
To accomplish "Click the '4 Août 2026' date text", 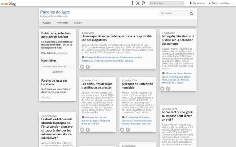I will click(168, 33).
